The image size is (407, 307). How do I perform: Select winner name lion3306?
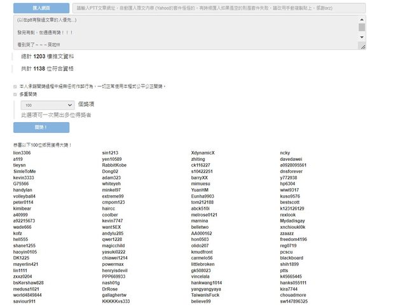pyautogui.click(x=22, y=153)
